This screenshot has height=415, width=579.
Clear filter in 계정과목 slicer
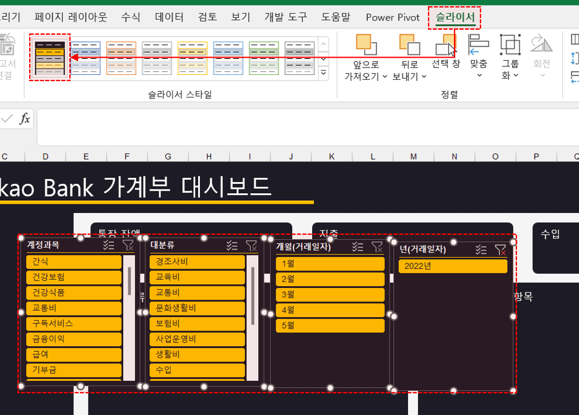coord(128,245)
